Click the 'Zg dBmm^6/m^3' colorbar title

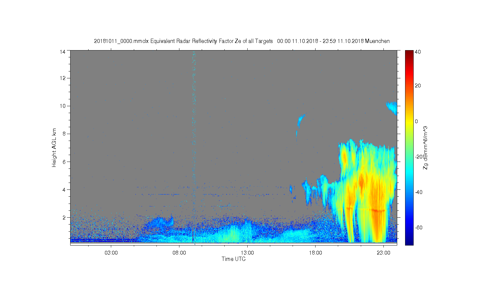pyautogui.click(x=425, y=147)
